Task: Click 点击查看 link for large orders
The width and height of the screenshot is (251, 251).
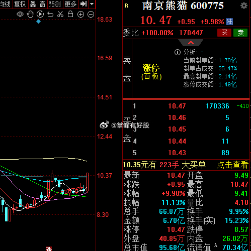Action: (x=232, y=165)
